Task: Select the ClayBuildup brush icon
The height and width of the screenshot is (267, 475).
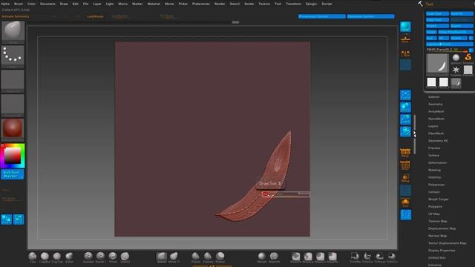Action: (45, 257)
